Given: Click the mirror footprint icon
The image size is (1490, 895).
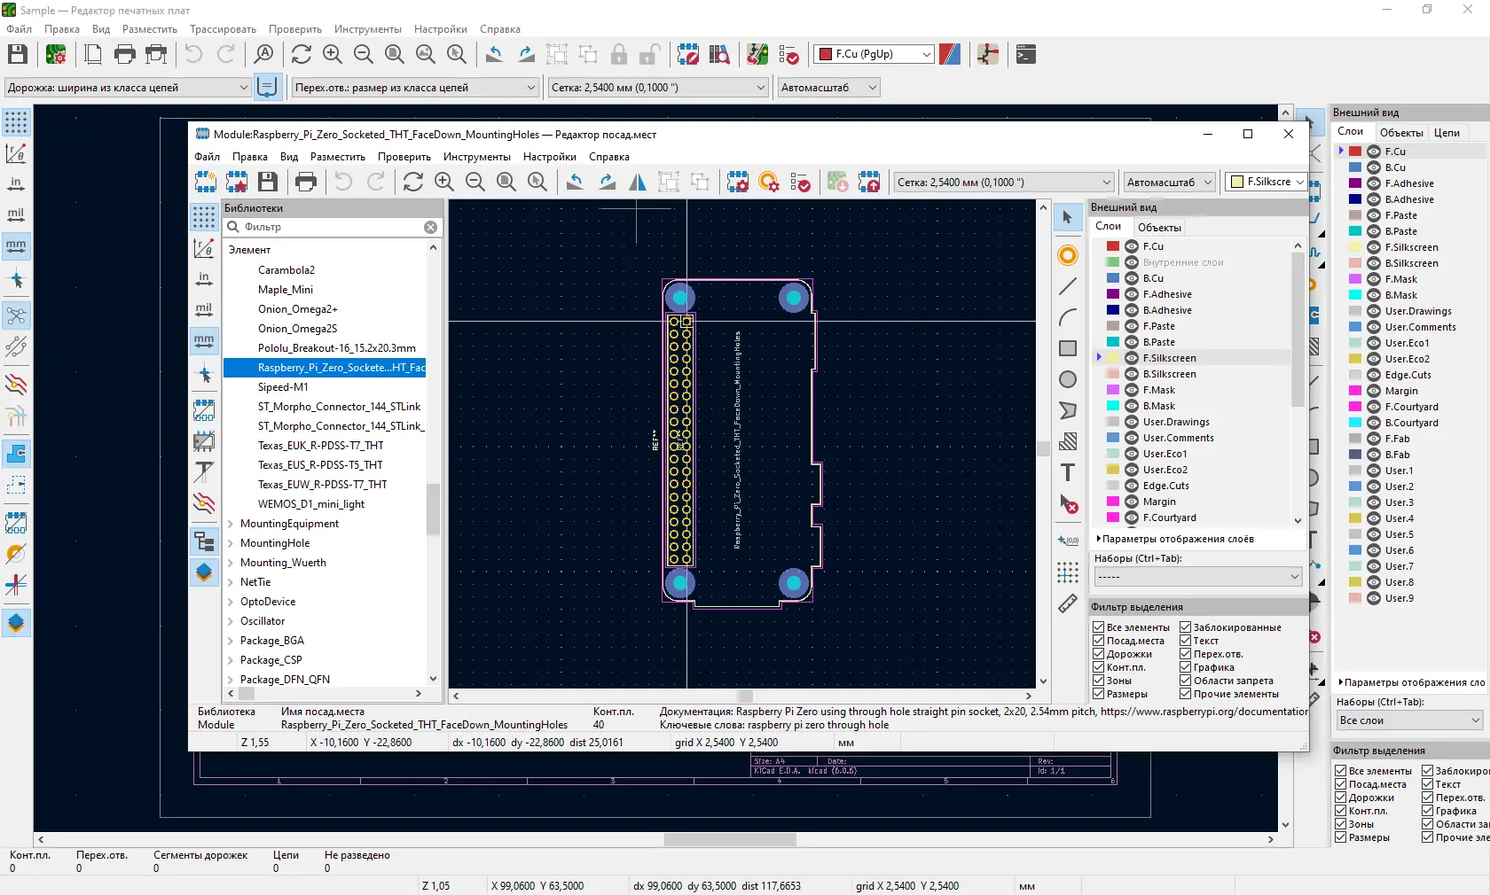Looking at the screenshot, I should (x=638, y=183).
